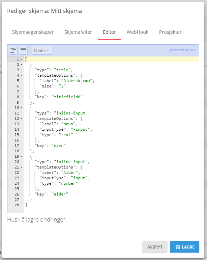This screenshot has width=207, height=260.
Task: Collapse the fold arrow at line 2
Action: coord(21,65)
